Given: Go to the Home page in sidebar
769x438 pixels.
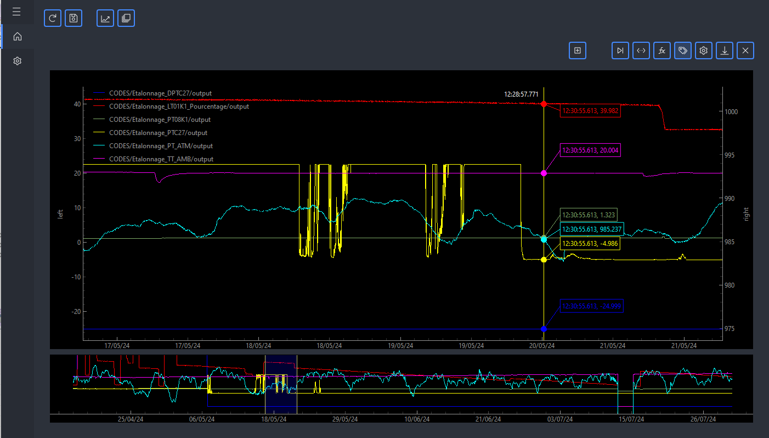Looking at the screenshot, I should point(17,37).
